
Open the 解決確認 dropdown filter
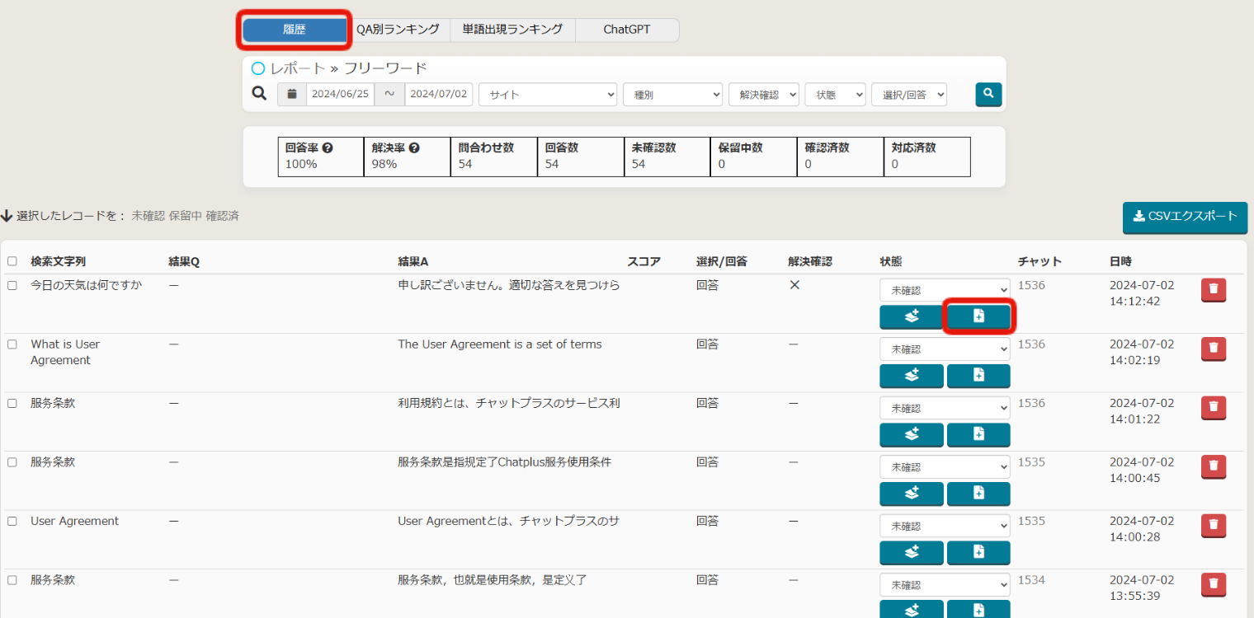click(763, 95)
